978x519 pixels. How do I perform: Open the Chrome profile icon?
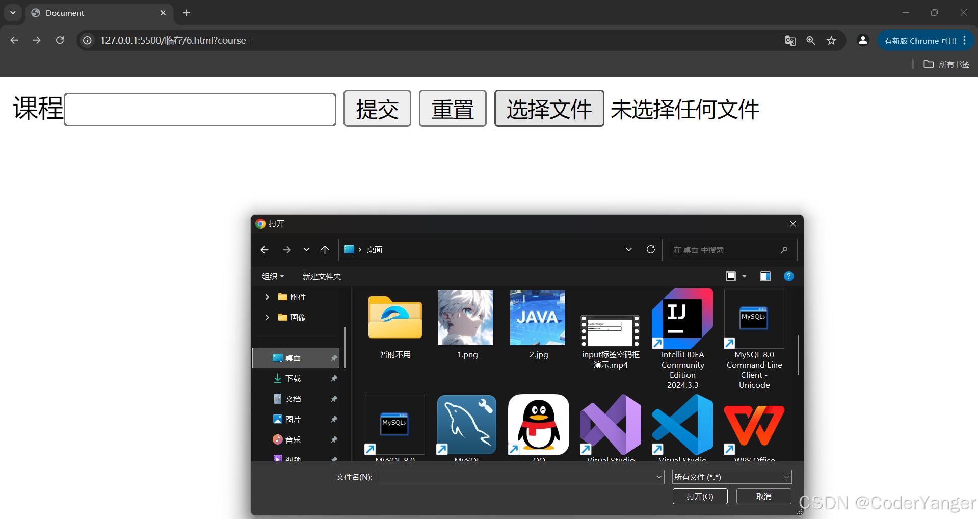pyautogui.click(x=863, y=40)
